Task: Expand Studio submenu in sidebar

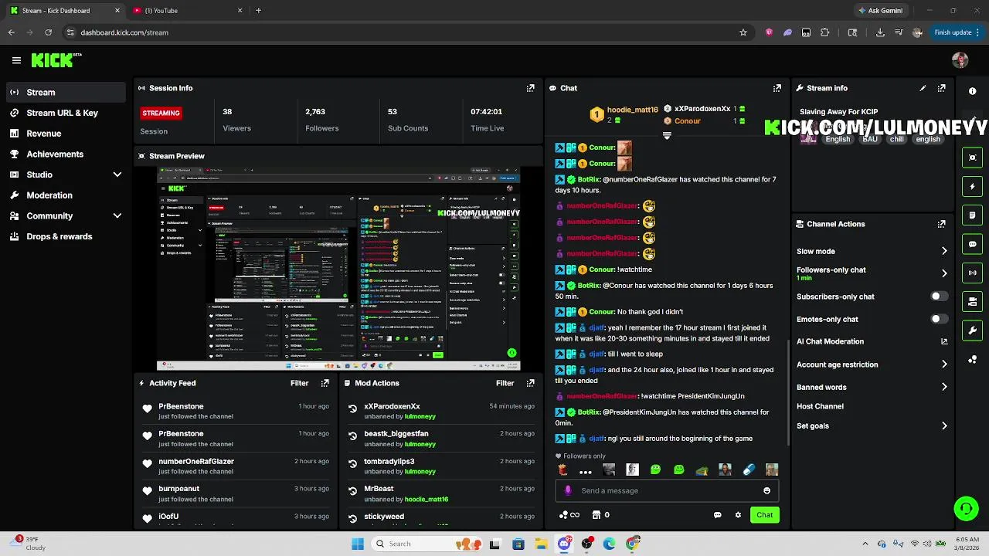Action: coord(117,175)
